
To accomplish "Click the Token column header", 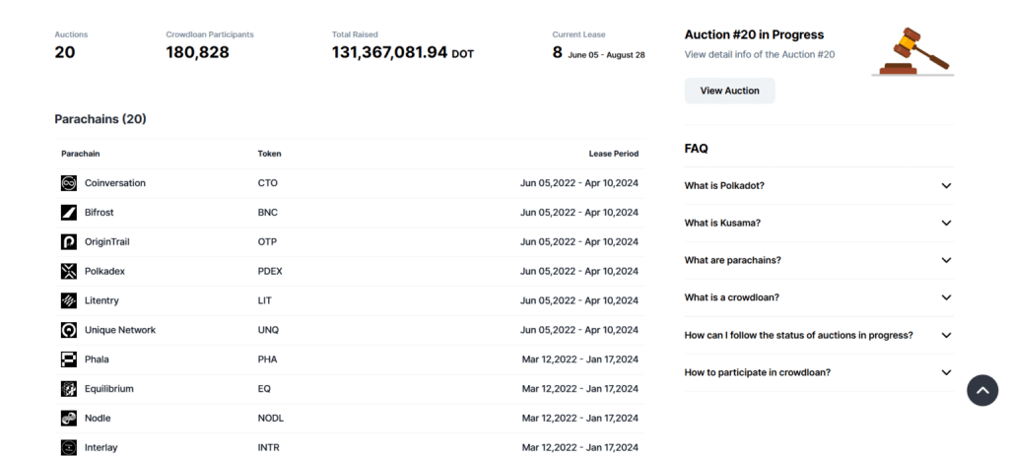I will pyautogui.click(x=270, y=154).
